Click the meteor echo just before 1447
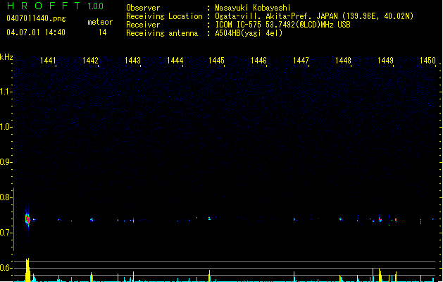 (x=294, y=219)
